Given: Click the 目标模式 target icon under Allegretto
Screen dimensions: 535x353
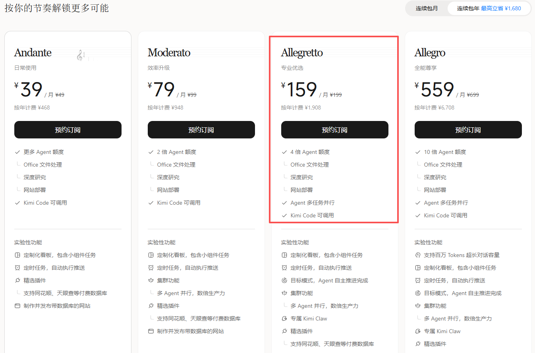Looking at the screenshot, I should [x=284, y=280].
